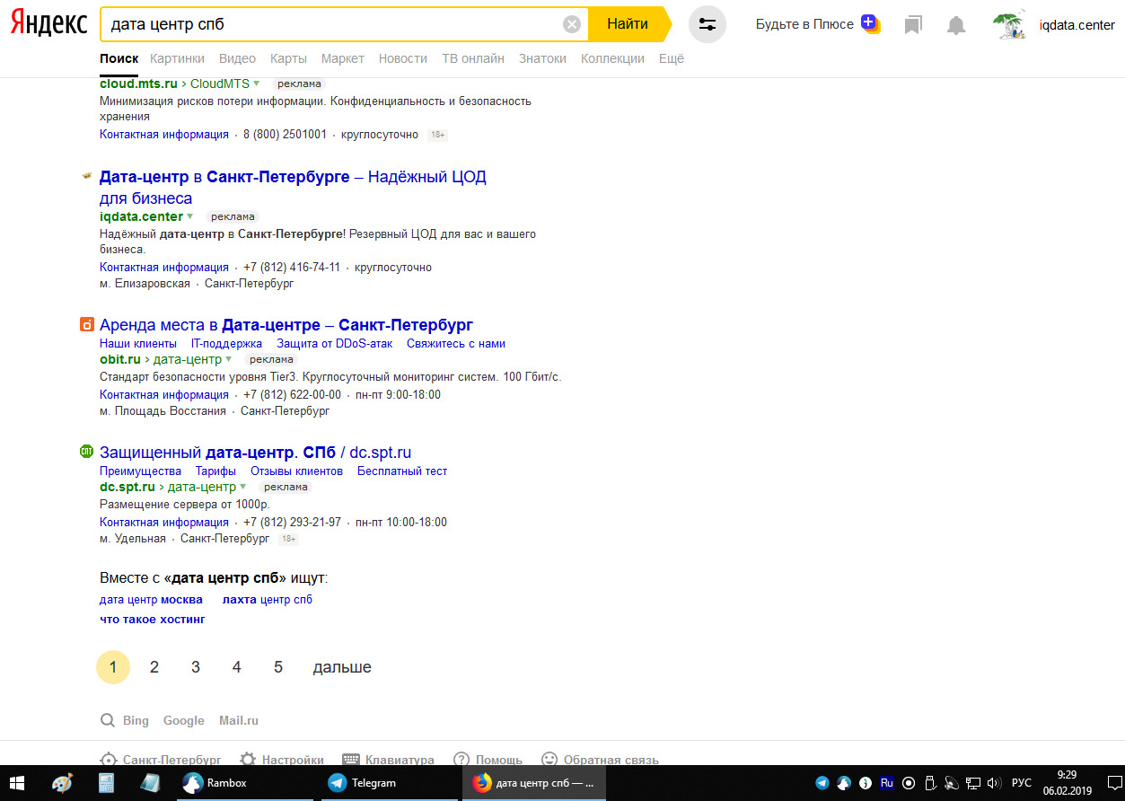Open notifications bell icon
This screenshot has height=801, width=1125.
click(956, 25)
